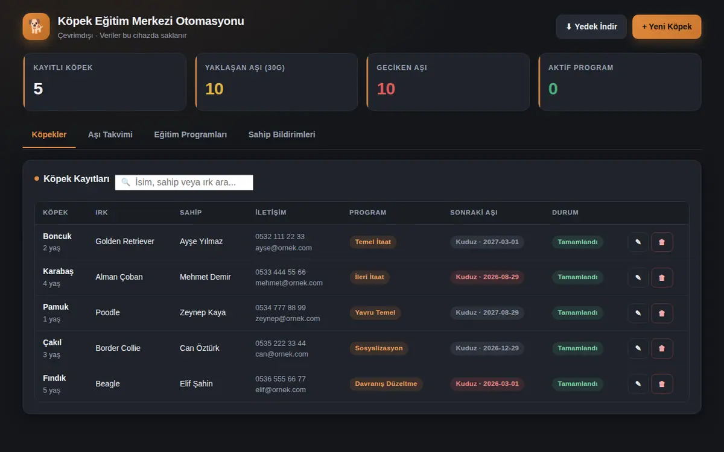
Task: Click the Temel İtaat program badge
Action: 373,242
